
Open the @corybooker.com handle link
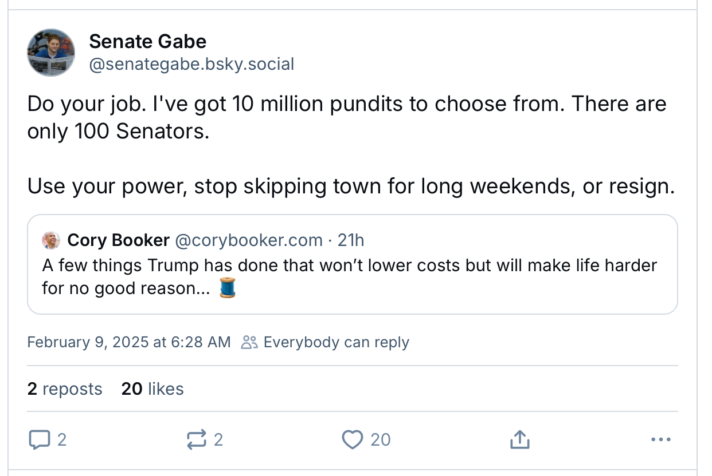coord(248,240)
